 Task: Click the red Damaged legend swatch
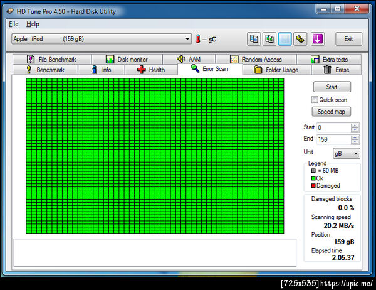313,185
